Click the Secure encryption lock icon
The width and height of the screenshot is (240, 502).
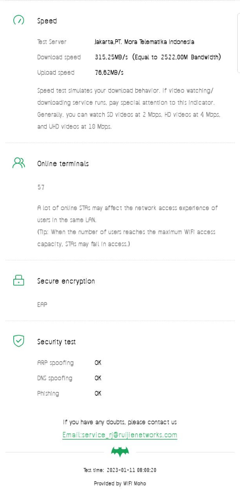click(18, 280)
